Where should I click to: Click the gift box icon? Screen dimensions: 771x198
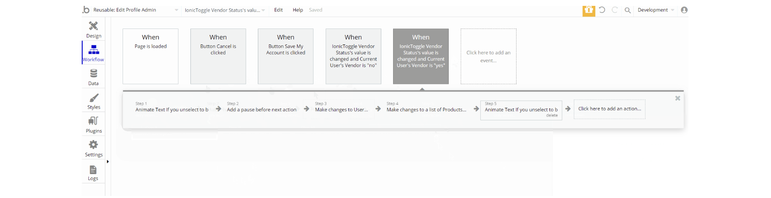[x=589, y=10]
